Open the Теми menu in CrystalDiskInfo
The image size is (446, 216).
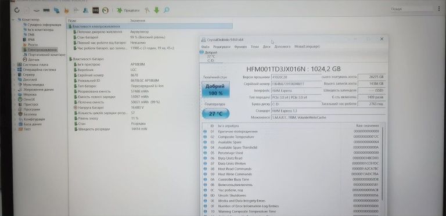pyautogui.click(x=255, y=46)
